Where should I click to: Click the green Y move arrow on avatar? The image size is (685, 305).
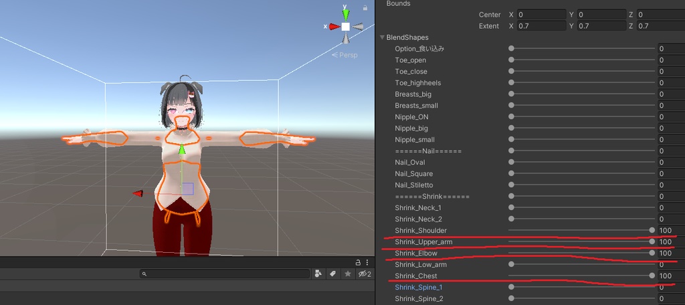(x=182, y=149)
